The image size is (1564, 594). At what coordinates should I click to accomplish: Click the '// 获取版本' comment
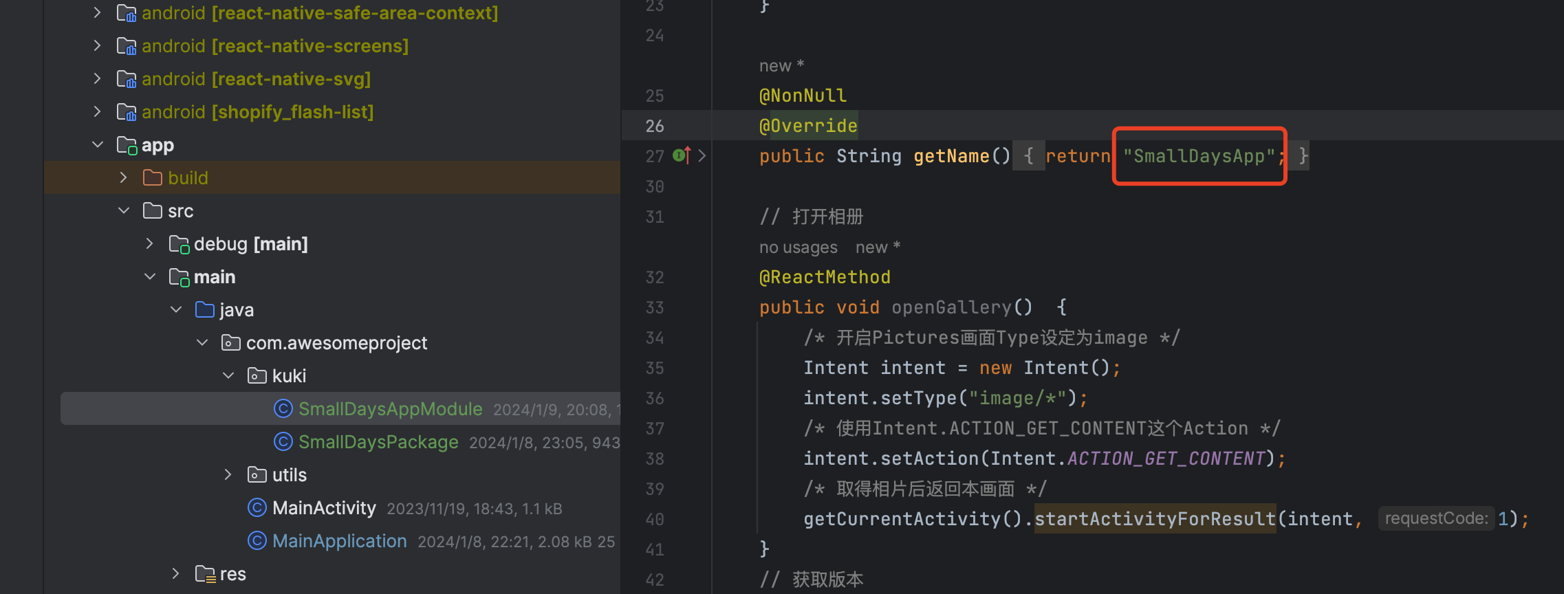[x=812, y=580]
